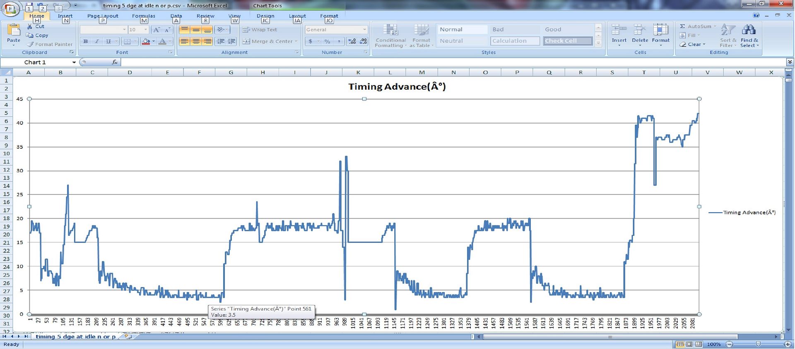Screen dimensions: 795x349
Task: Toggle Bold formatting
Action: (86, 41)
